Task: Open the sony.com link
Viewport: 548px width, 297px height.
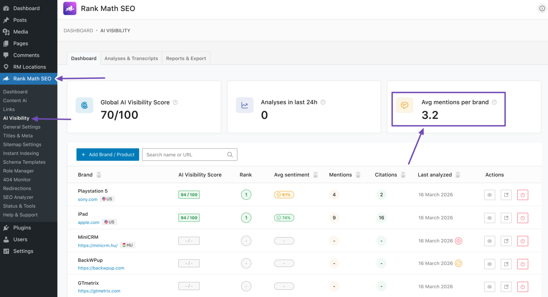Action: coord(88,199)
